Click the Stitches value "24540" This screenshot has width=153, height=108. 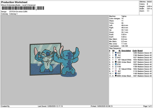(x=149, y=2)
